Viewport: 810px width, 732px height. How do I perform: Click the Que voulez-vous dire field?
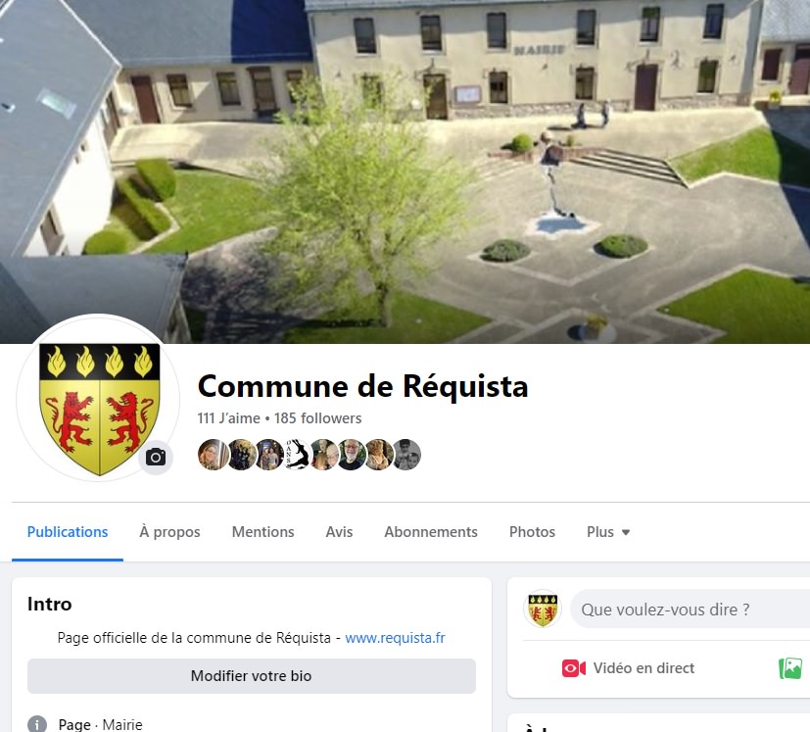691,610
